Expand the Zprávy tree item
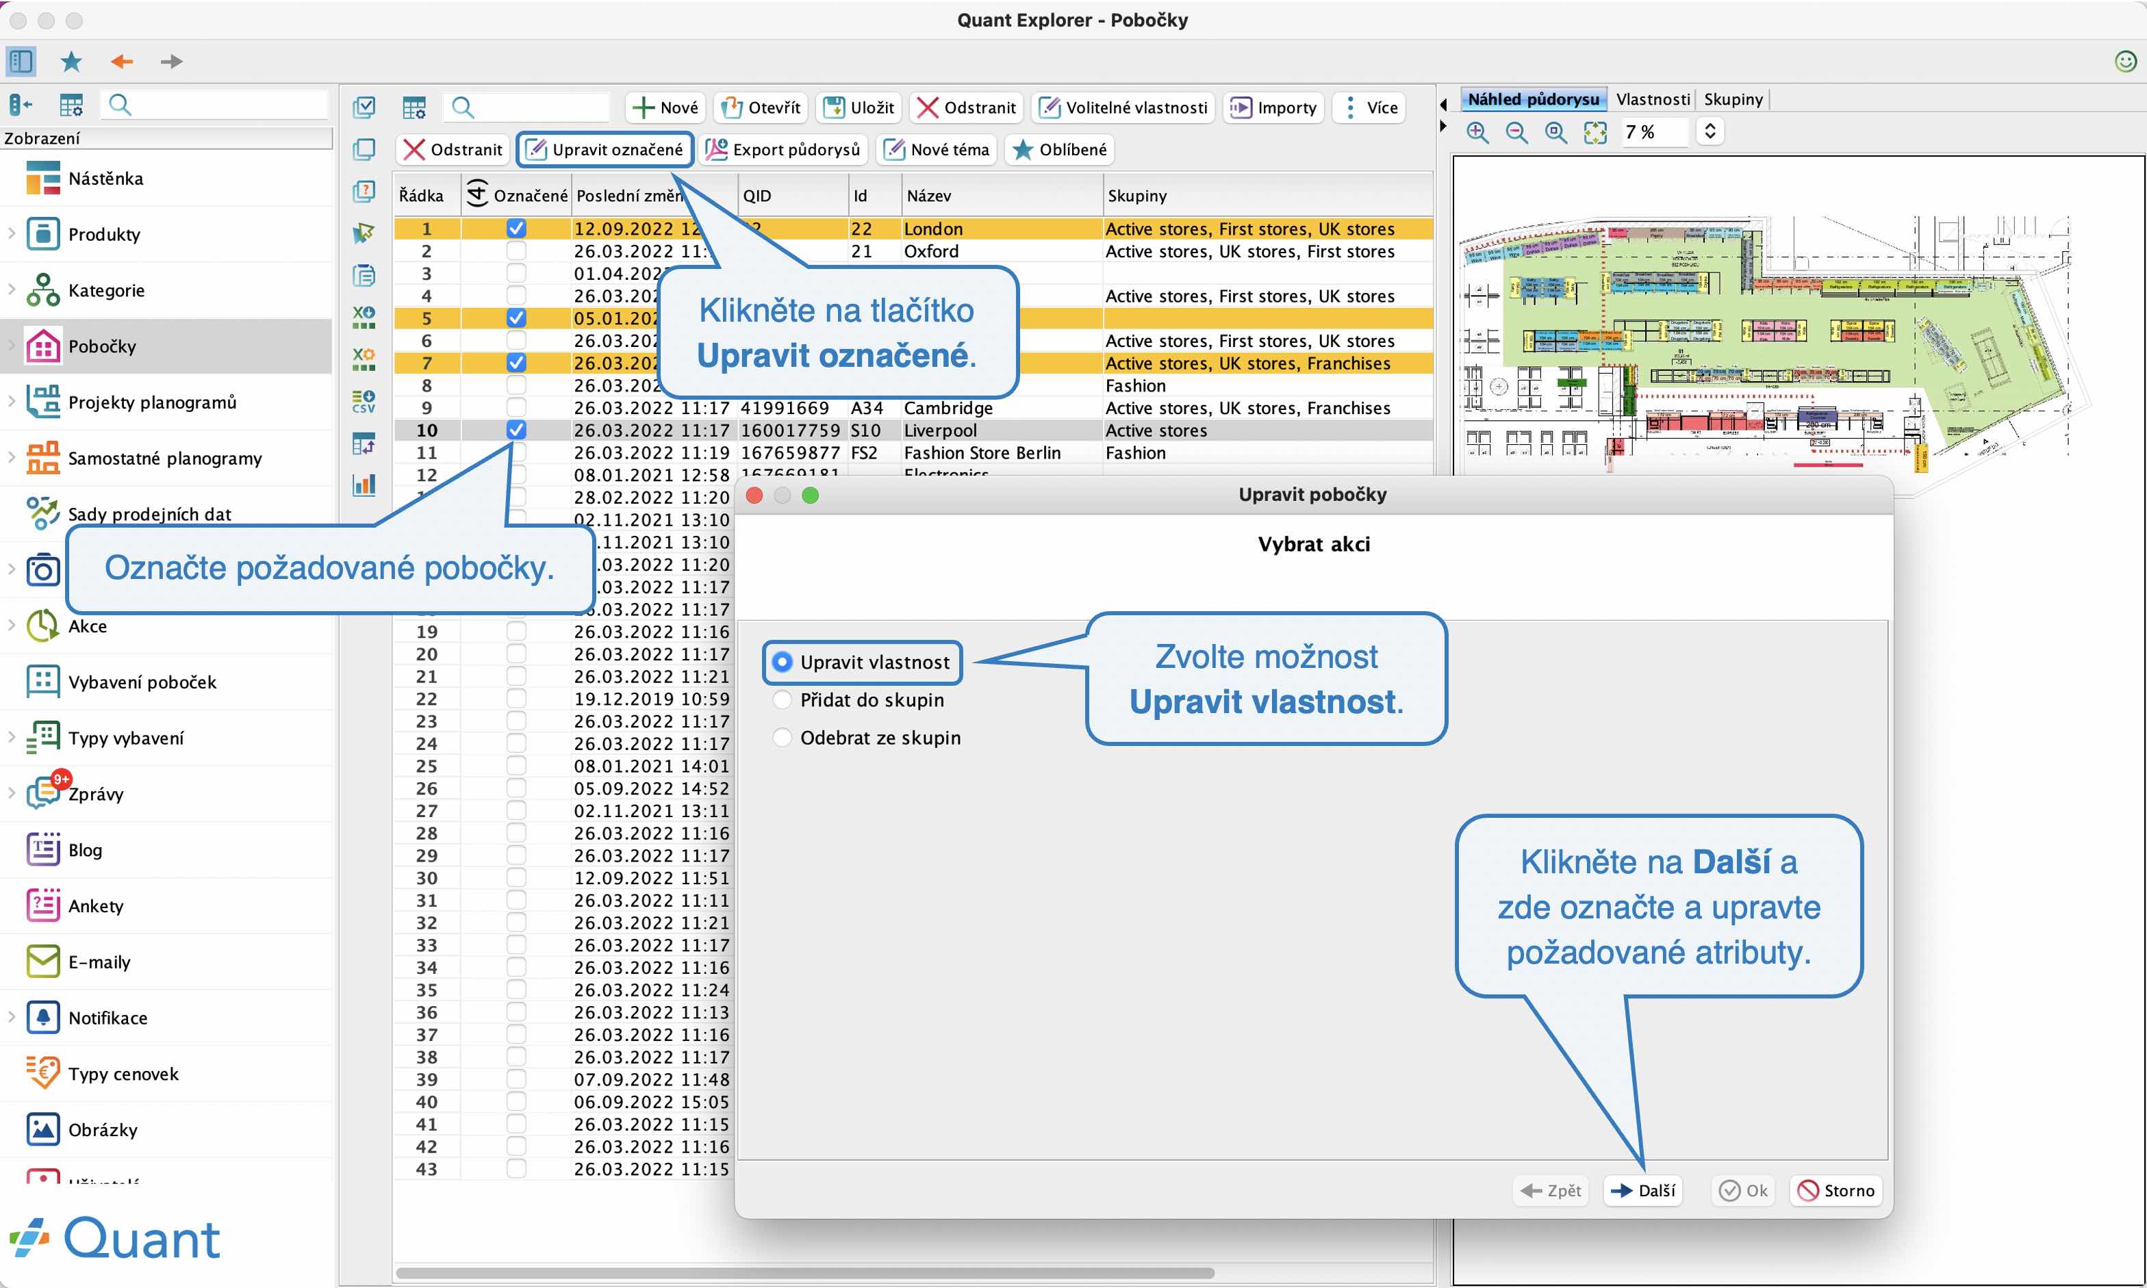This screenshot has width=2147, height=1288. 11,793
